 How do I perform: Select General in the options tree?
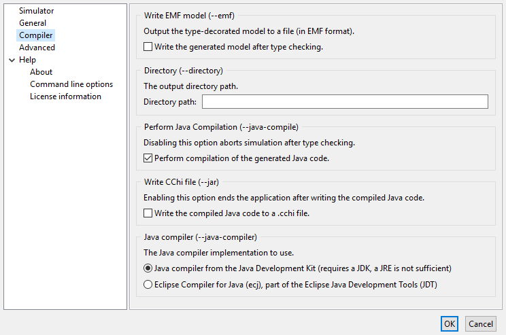coord(33,23)
